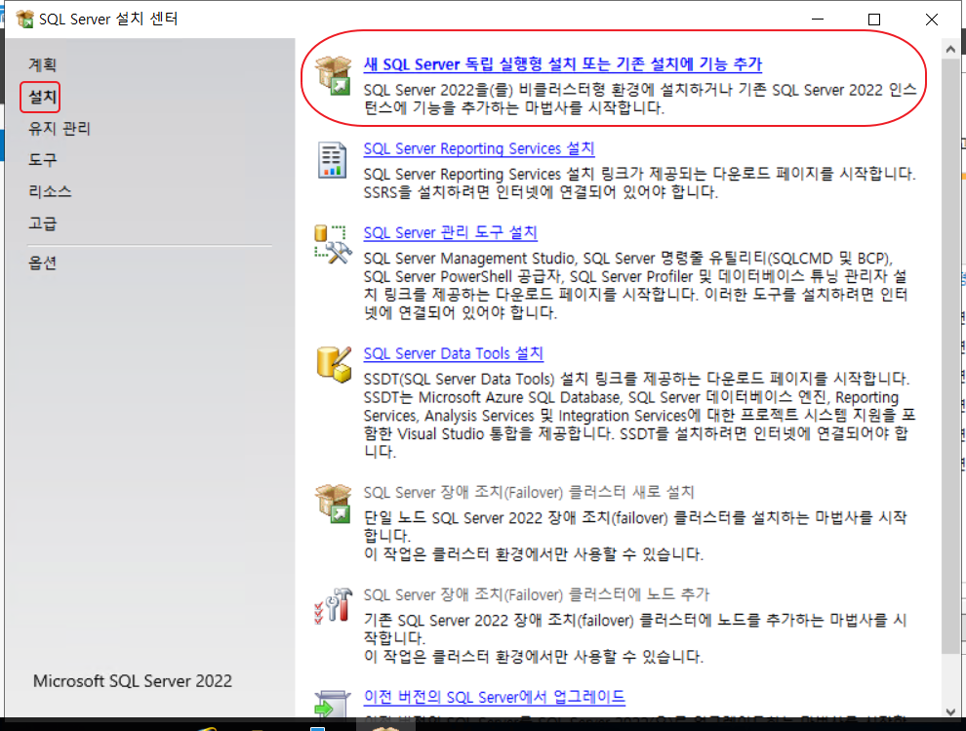Click the new standalone SQL Server installation icon
The image size is (966, 731).
coord(334,75)
